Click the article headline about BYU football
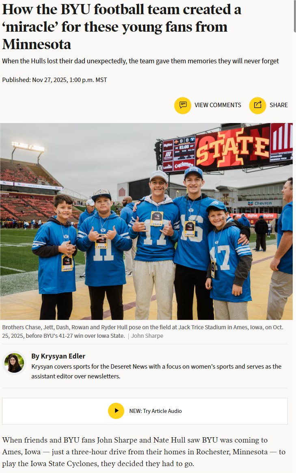 [121, 27]
